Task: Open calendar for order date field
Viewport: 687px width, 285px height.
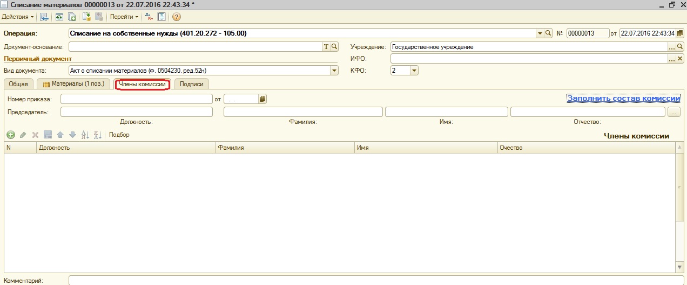Action: [x=262, y=99]
